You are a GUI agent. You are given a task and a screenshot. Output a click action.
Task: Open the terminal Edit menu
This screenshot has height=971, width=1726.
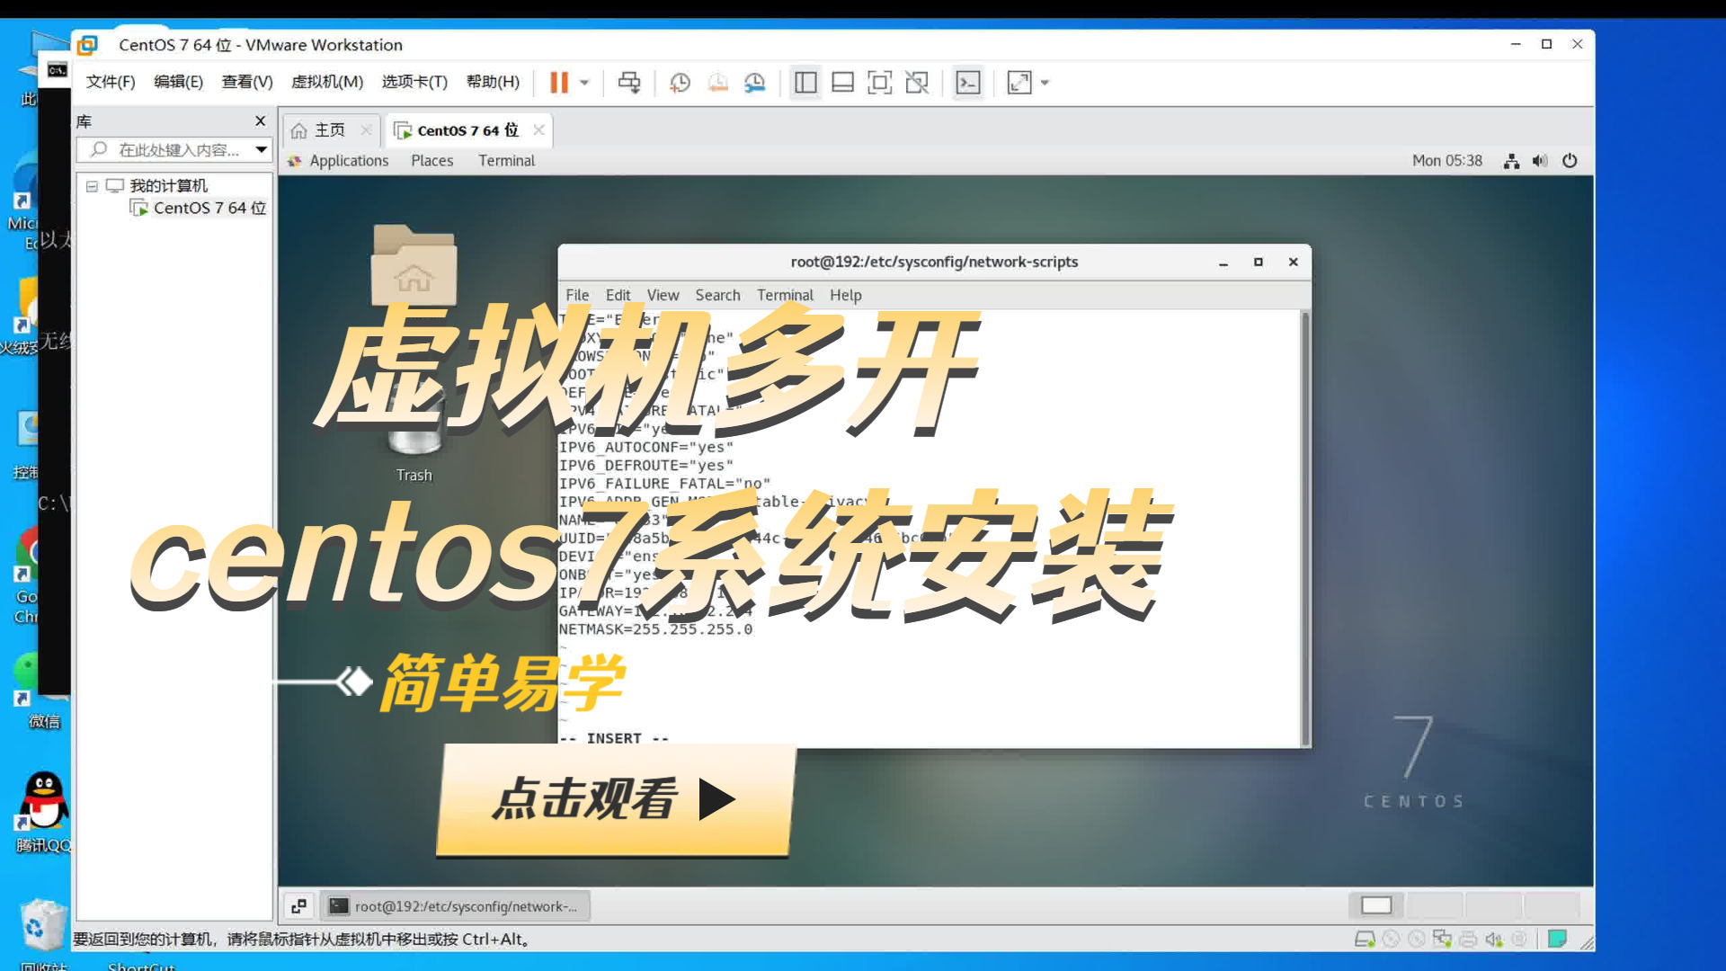(x=618, y=295)
